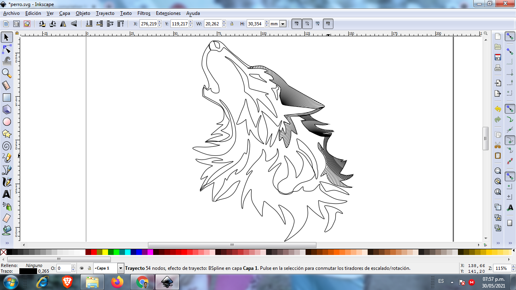Raise selection one step
This screenshot has width=516, height=290.
point(110,24)
